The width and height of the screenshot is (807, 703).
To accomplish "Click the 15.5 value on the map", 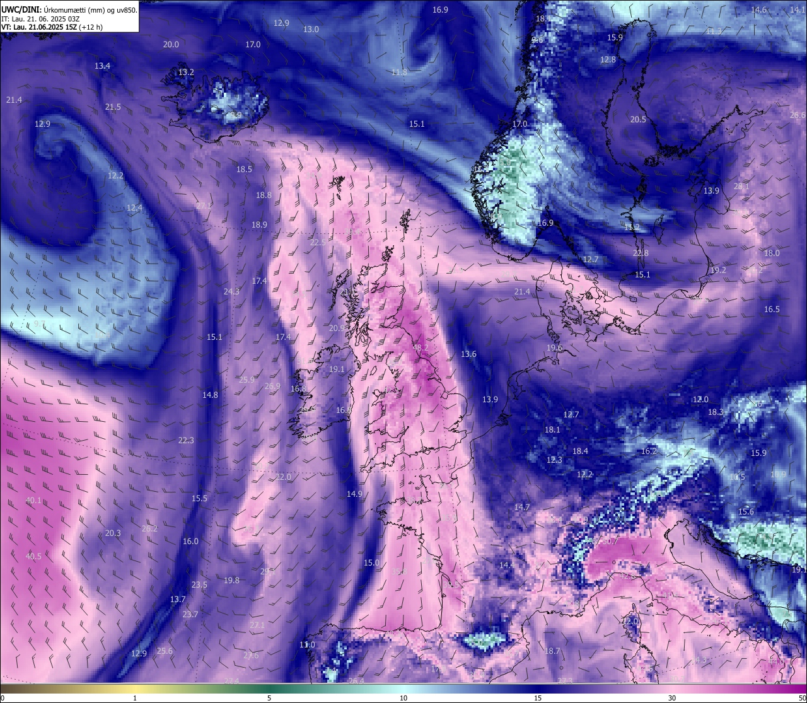I will (x=199, y=498).
